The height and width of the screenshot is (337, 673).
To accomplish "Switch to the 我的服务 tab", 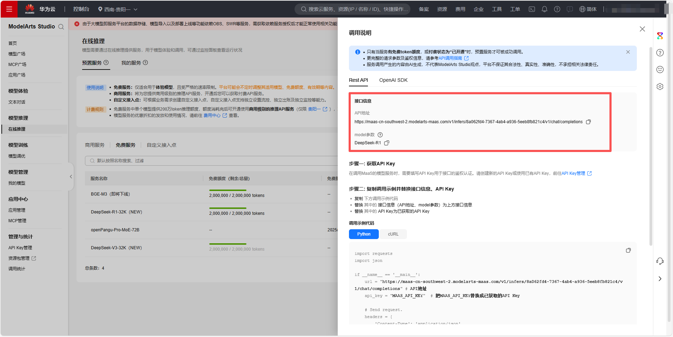I will pos(131,63).
